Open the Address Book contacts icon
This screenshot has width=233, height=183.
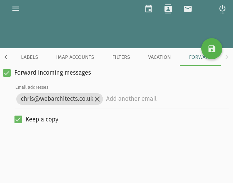coord(168,9)
